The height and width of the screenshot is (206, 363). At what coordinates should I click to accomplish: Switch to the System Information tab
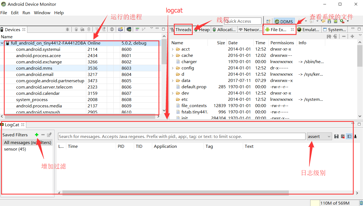point(335,30)
